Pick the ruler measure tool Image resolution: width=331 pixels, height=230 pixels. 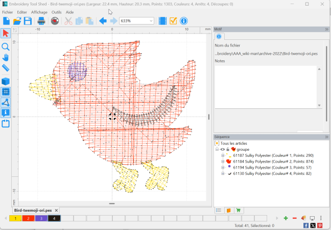pos(6,68)
